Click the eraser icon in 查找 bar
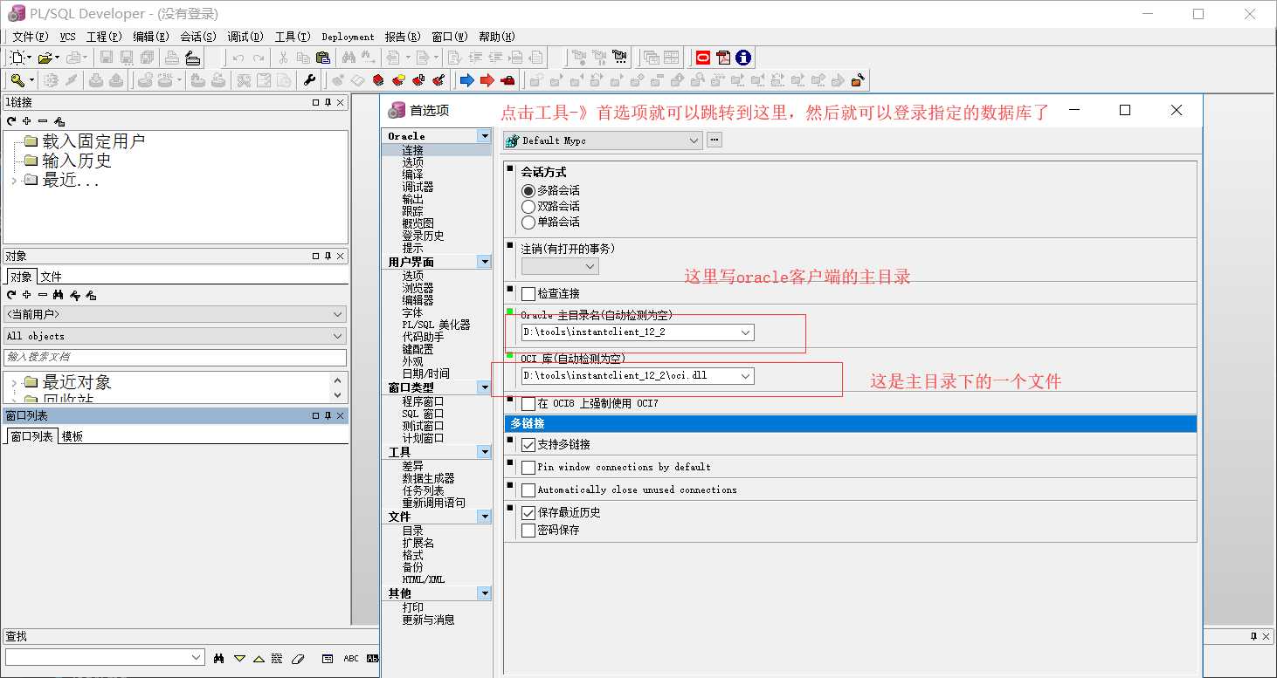The width and height of the screenshot is (1277, 678). click(297, 658)
